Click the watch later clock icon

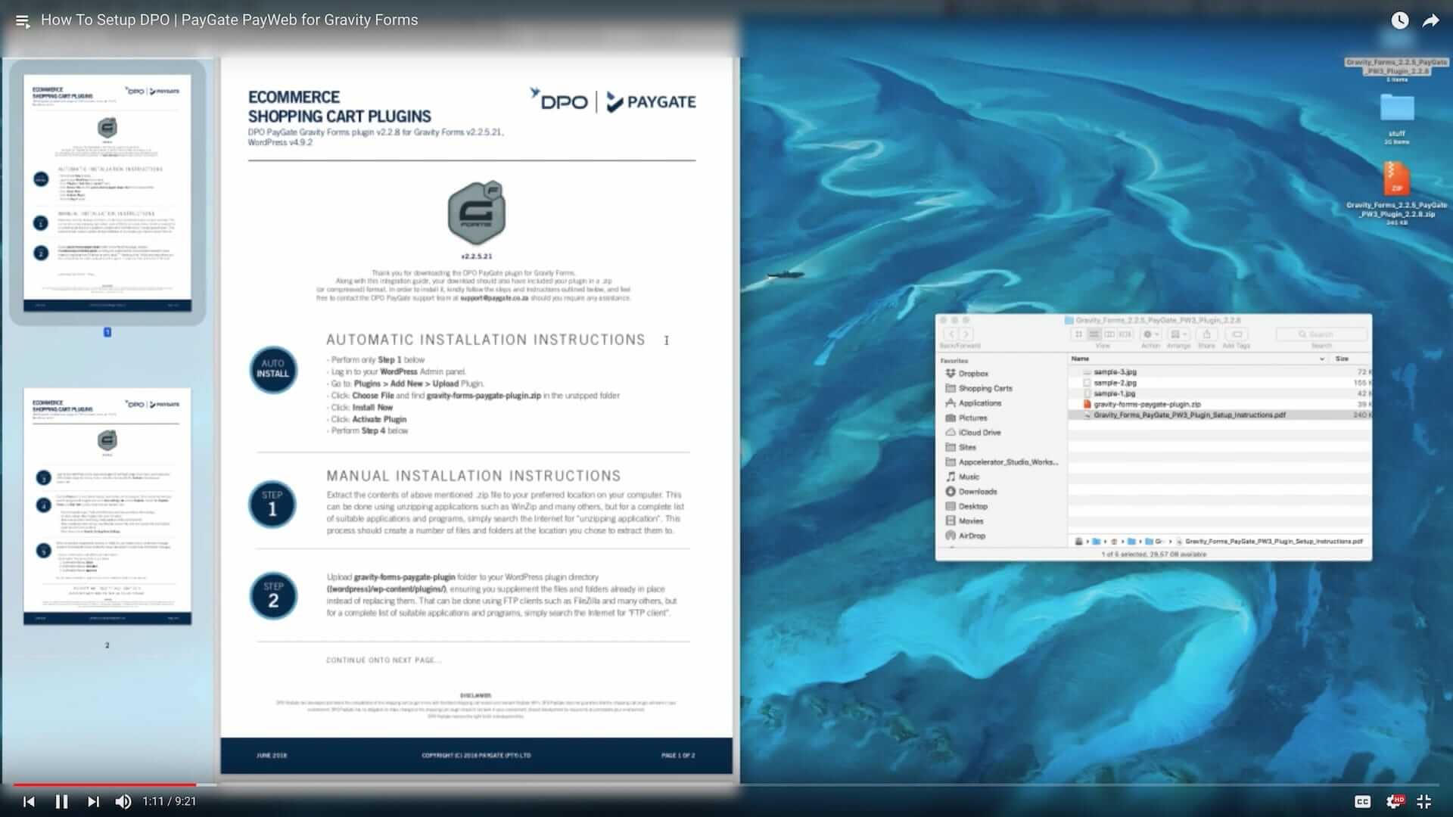(x=1399, y=19)
